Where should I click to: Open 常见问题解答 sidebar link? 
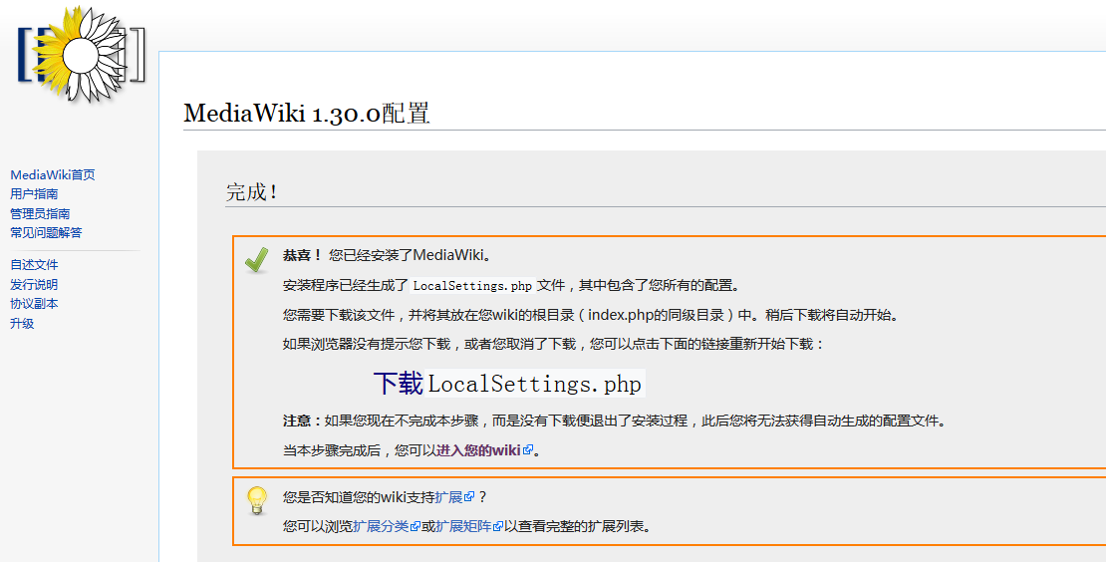[46, 233]
